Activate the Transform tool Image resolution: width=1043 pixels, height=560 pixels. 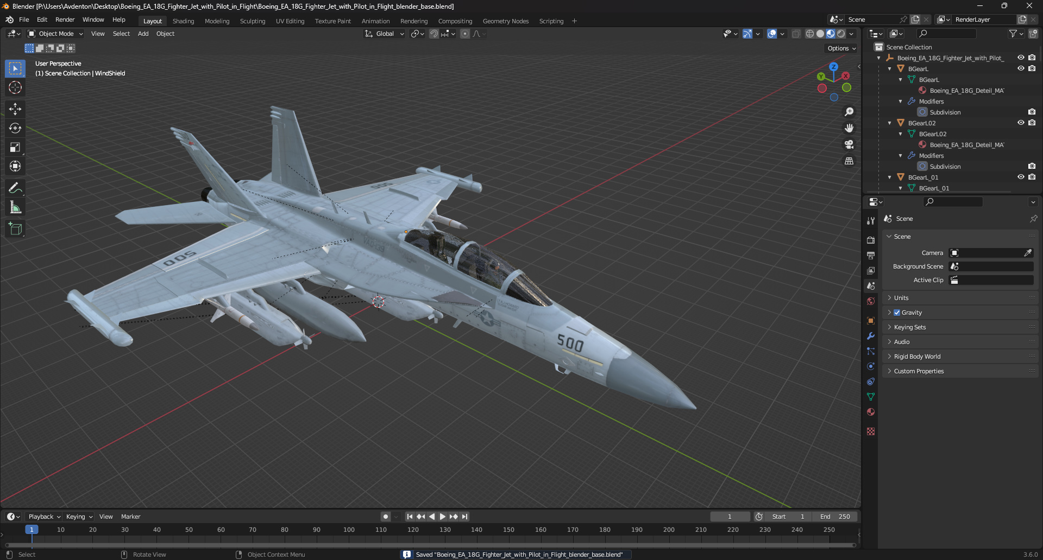click(15, 166)
